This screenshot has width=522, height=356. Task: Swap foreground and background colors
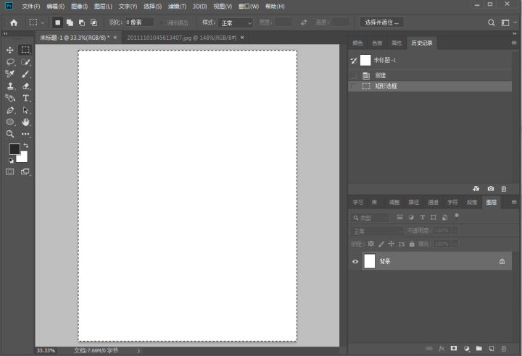25,145
